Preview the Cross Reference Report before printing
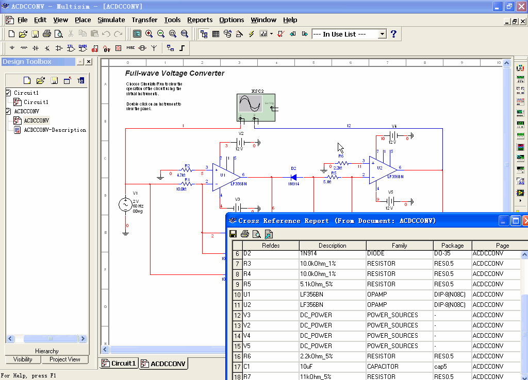The image size is (528, 380). point(257,234)
